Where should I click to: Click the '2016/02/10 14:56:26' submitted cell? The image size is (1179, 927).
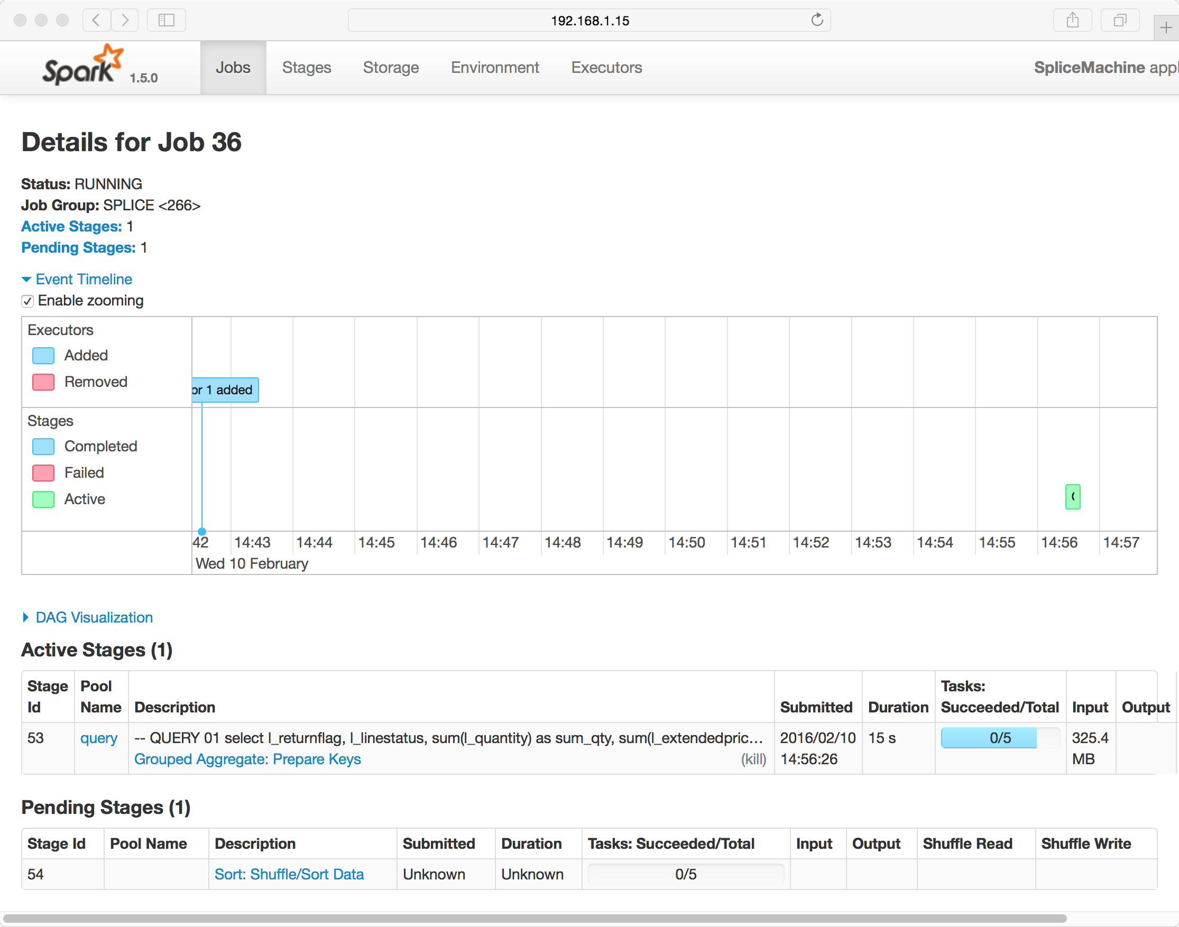pos(817,748)
